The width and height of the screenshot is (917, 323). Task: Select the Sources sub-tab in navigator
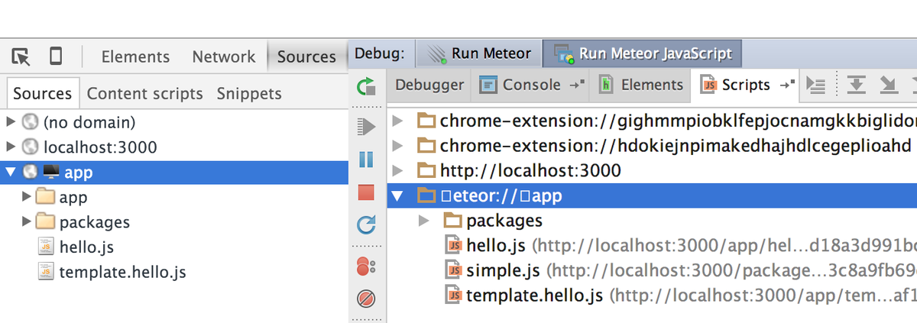(42, 93)
